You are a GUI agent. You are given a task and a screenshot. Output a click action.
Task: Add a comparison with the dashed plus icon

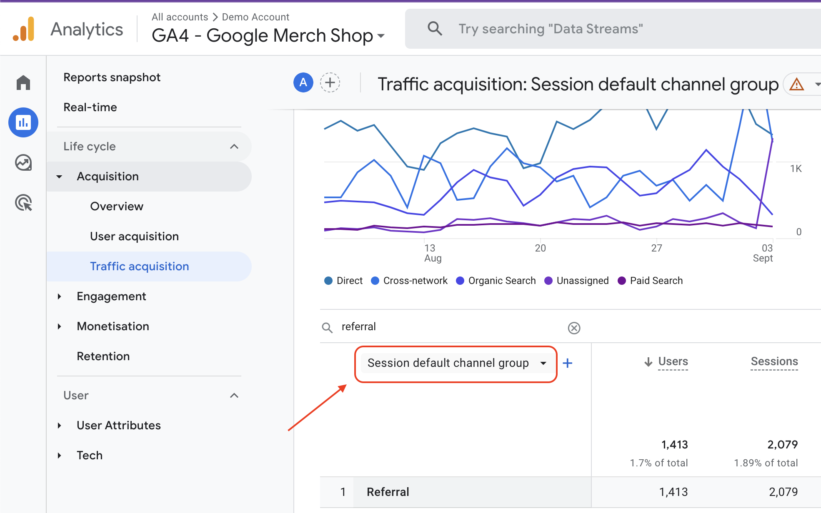pos(330,82)
